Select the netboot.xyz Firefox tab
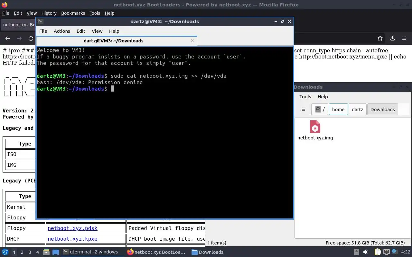Viewport: 412px width, 257px height. pos(19,25)
